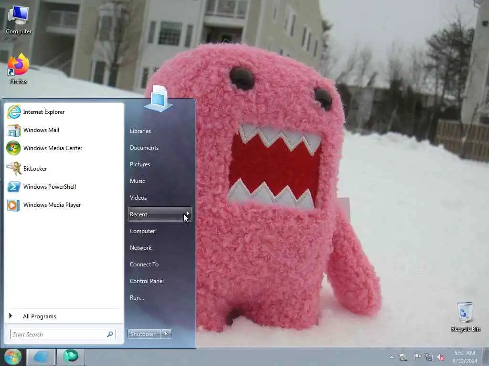Click the search magnifier icon
The height and width of the screenshot is (366, 489).
(x=110, y=334)
